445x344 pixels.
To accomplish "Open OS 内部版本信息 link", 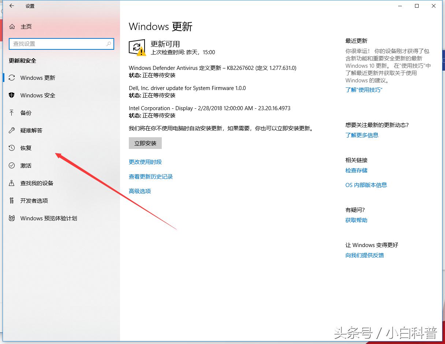I will point(366,185).
